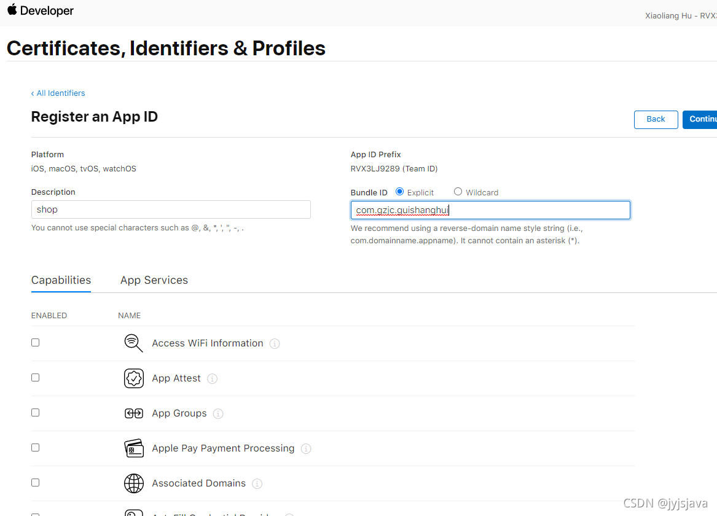Screen dimensions: 717x516
Task: Click the App Attest shield icon
Action: tap(133, 378)
